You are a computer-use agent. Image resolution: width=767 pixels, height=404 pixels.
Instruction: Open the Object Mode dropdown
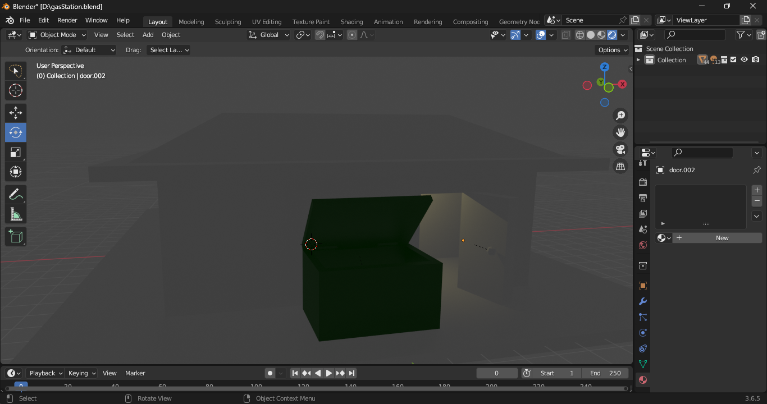(x=57, y=35)
